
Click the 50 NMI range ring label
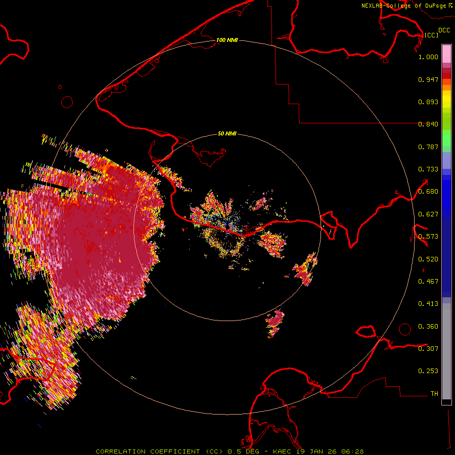227,133
